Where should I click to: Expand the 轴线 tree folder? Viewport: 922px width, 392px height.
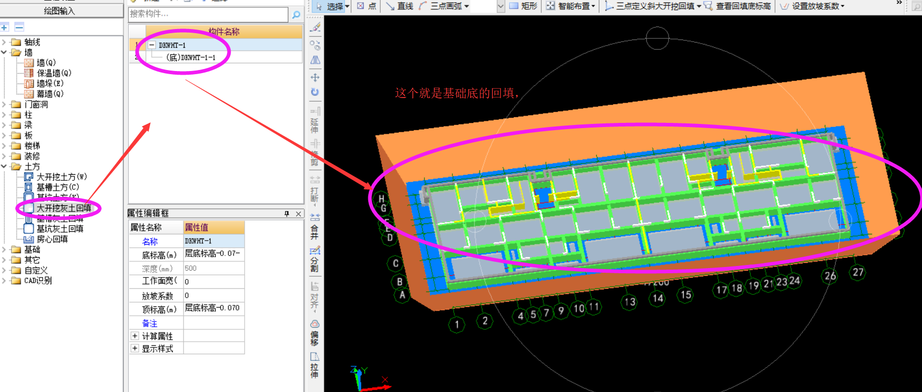4,42
